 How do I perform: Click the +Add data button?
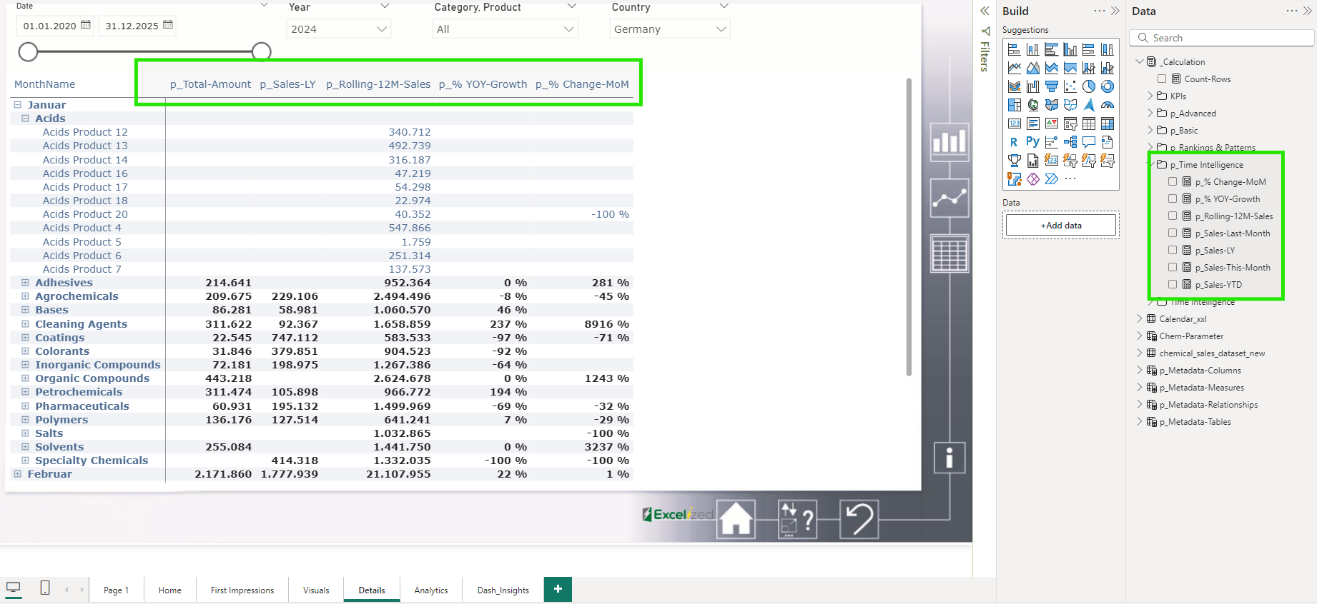(x=1061, y=225)
